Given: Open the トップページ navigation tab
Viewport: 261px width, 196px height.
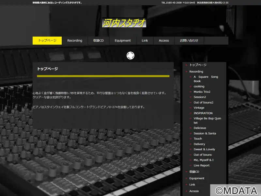Looking at the screenshot, I should pos(47,41).
